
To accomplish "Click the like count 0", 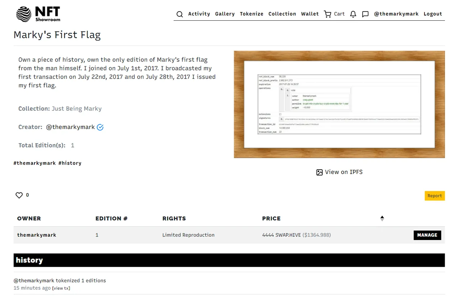I will tap(28, 195).
